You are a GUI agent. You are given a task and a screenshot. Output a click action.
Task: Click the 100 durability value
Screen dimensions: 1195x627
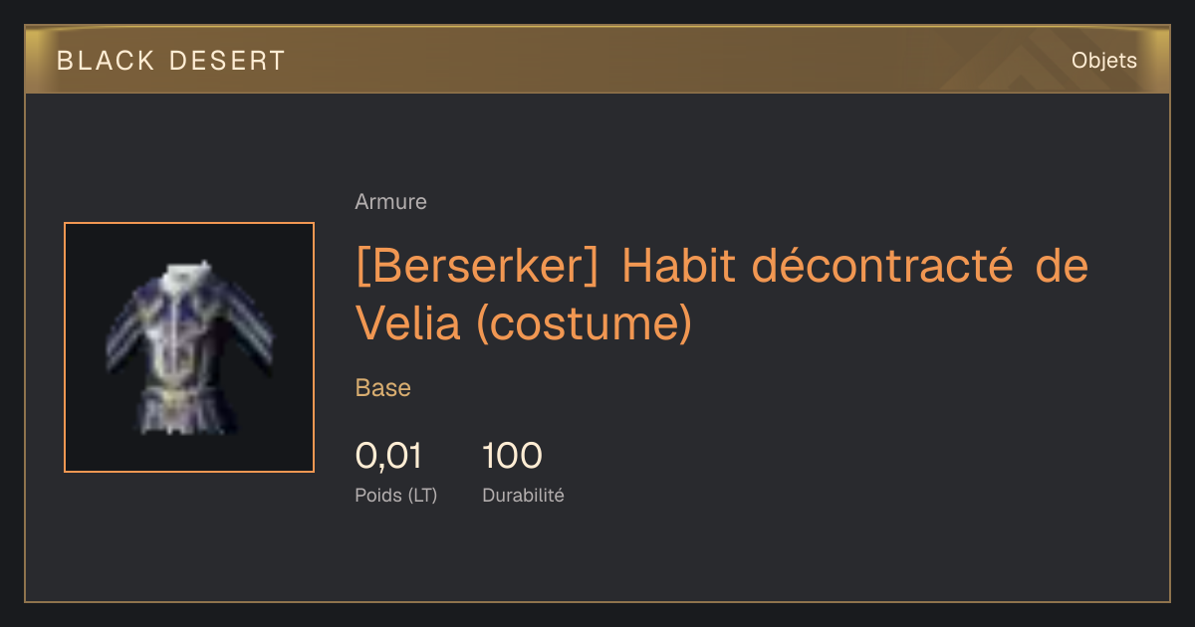pos(512,456)
